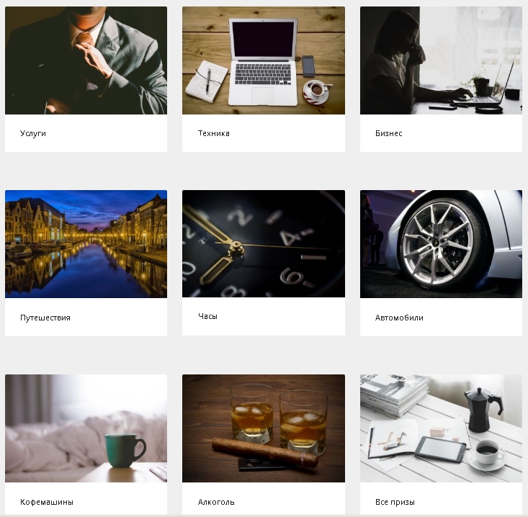Open the Все призы coffee table photo

point(441,428)
